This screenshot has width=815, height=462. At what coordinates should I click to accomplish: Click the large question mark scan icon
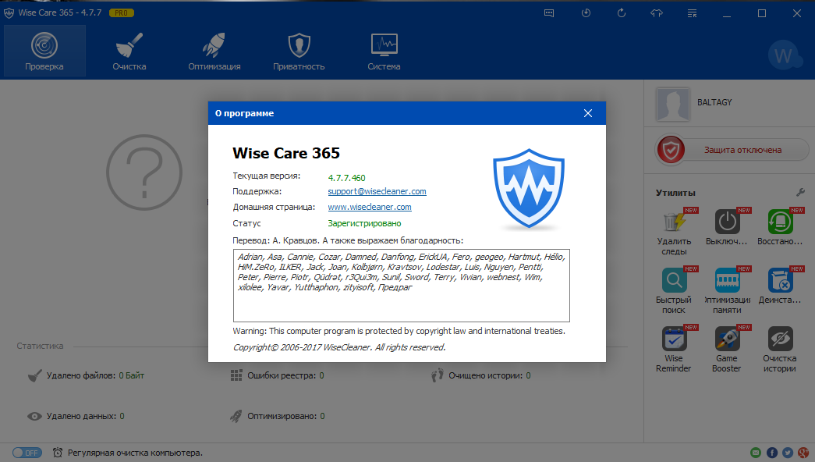[144, 172]
